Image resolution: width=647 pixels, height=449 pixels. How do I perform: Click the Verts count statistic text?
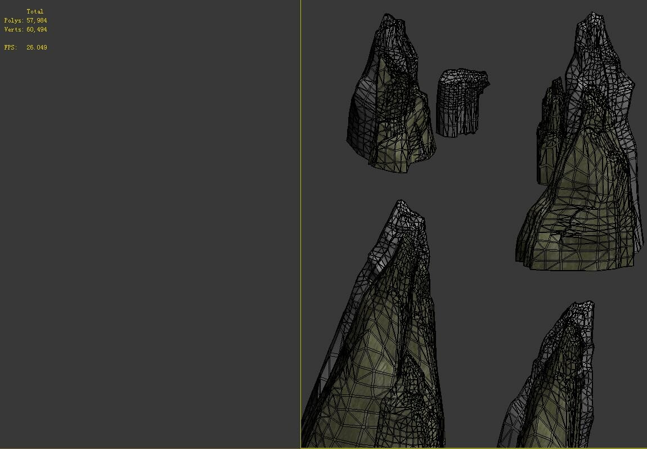[x=24, y=29]
